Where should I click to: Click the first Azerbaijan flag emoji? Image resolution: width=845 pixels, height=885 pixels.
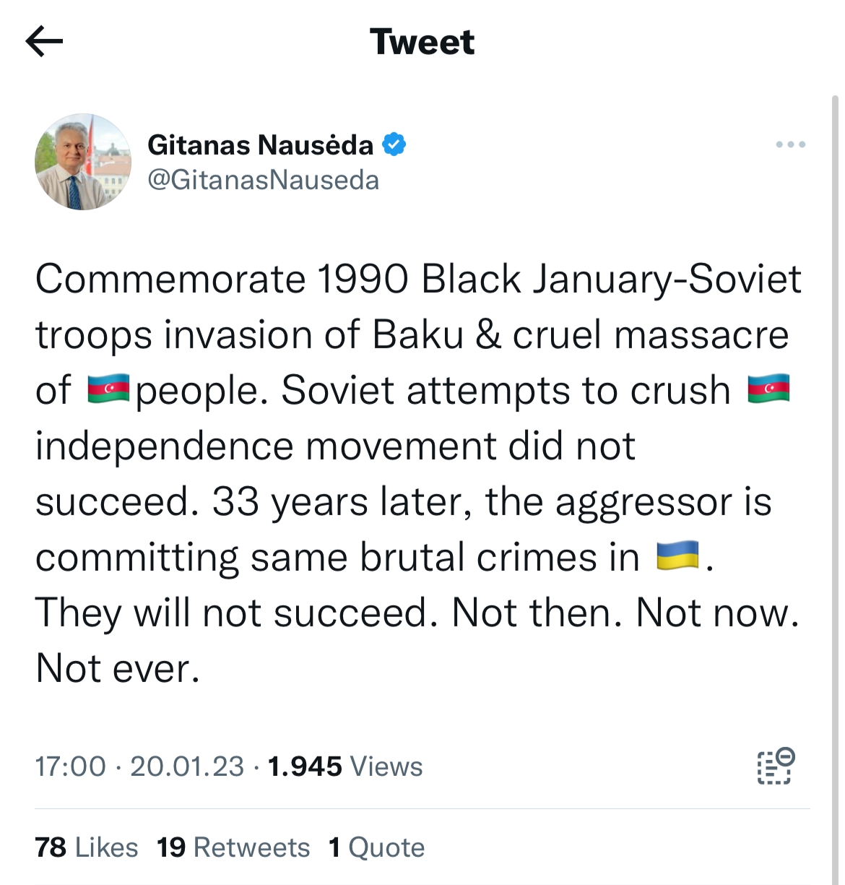click(108, 390)
